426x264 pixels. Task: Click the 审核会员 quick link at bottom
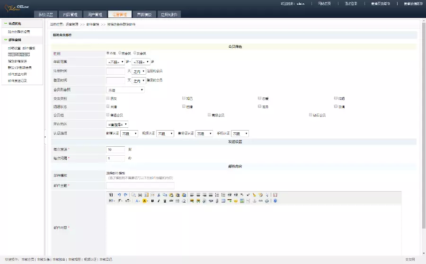[28, 259]
